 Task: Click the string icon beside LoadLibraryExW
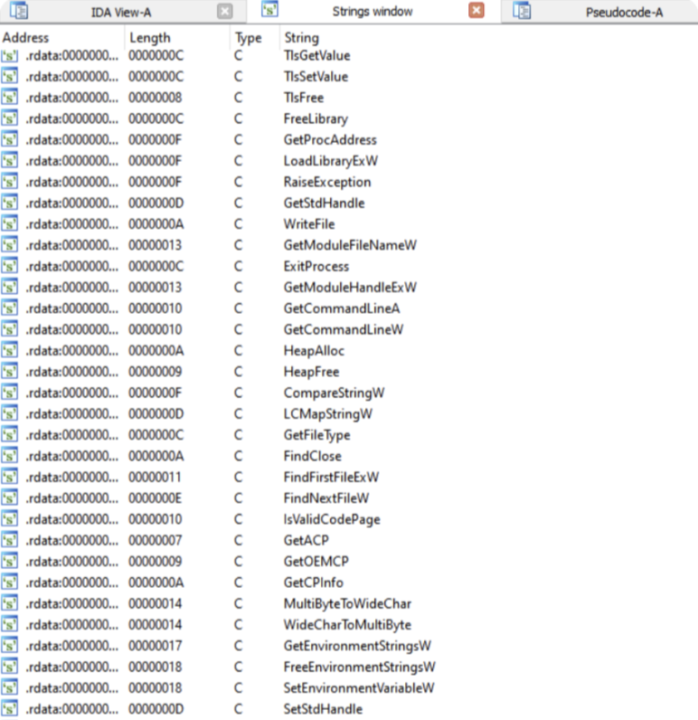(10, 161)
